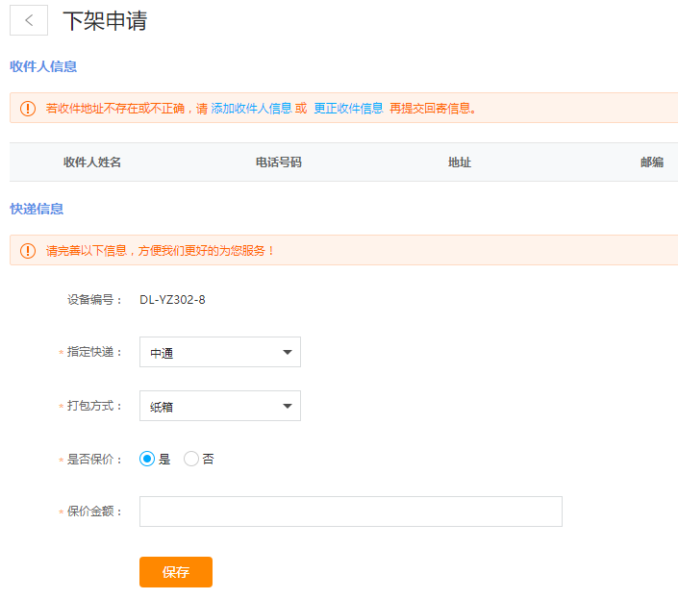Click the 保价金额 input field

[350, 512]
